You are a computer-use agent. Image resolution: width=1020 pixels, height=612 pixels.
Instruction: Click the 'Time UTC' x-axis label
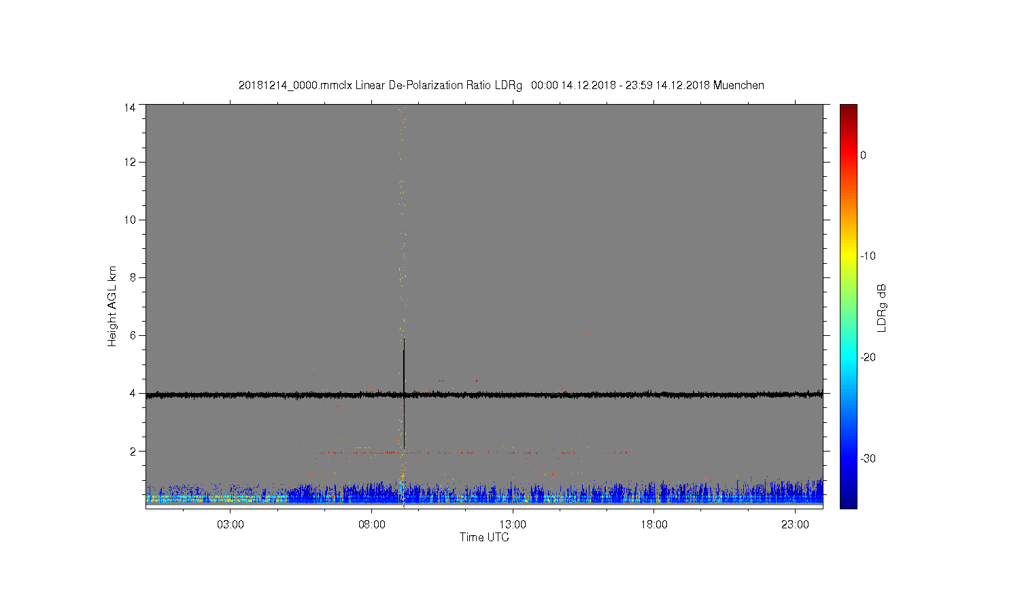tap(484, 537)
